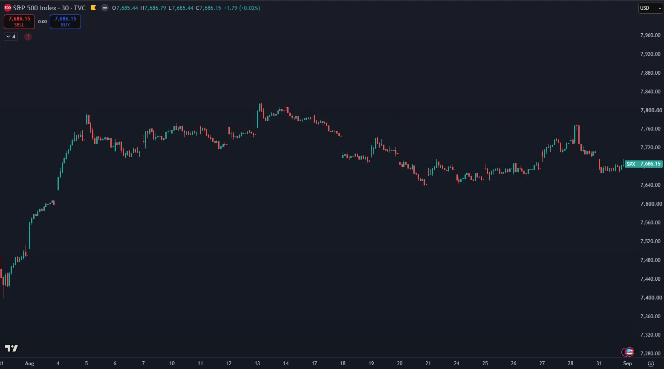The height and width of the screenshot is (369, 664).
Task: Click the Sep label on time axis
Action: (x=627, y=363)
